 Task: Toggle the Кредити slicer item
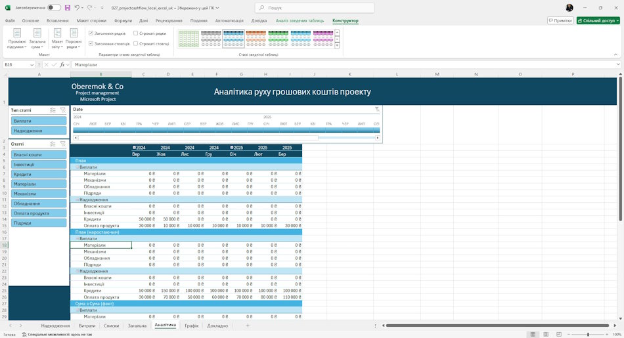coord(39,174)
